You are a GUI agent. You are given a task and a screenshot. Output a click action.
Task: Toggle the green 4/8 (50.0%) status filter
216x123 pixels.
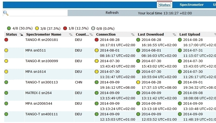(9, 28)
